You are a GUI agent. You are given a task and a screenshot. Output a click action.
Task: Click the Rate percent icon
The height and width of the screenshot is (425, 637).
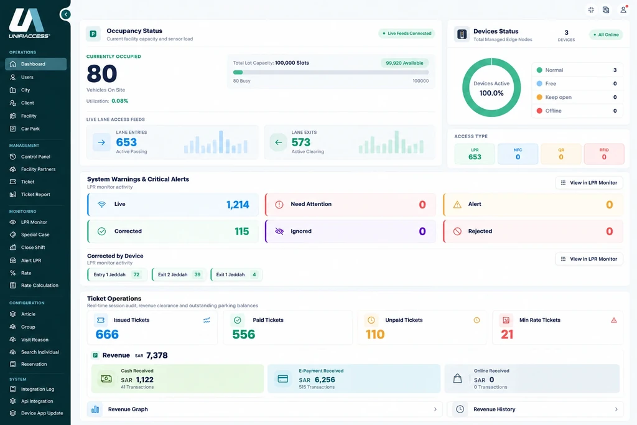click(x=12, y=273)
